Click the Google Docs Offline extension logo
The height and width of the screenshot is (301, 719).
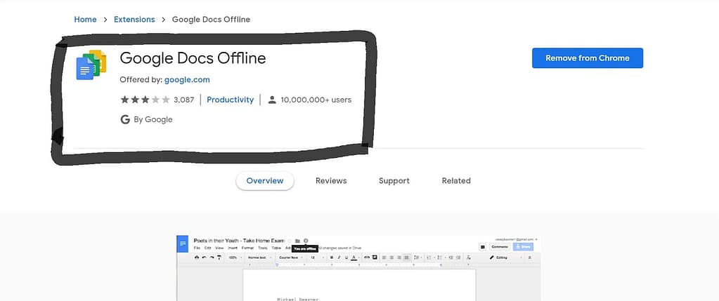pyautogui.click(x=91, y=65)
